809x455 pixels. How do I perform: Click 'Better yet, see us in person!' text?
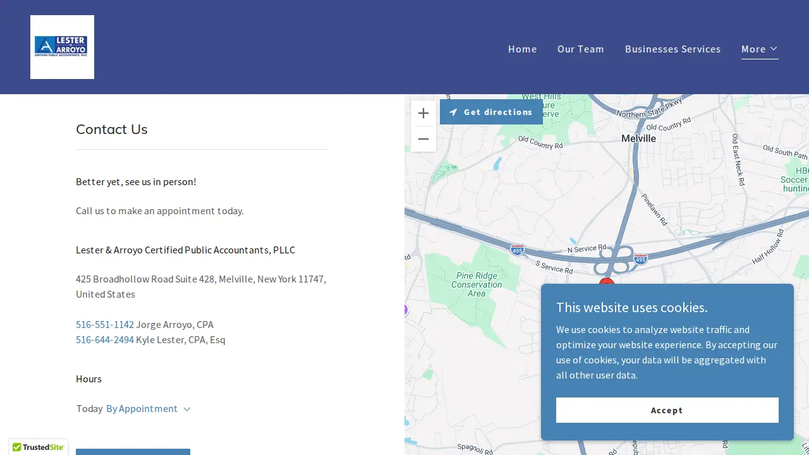tap(136, 181)
